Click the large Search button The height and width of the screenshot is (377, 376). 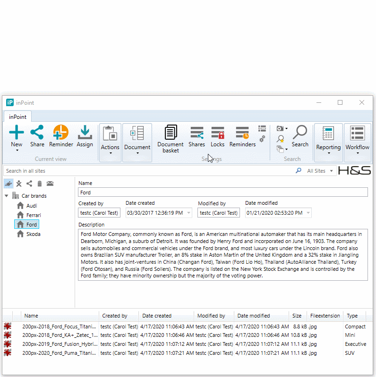click(x=299, y=136)
